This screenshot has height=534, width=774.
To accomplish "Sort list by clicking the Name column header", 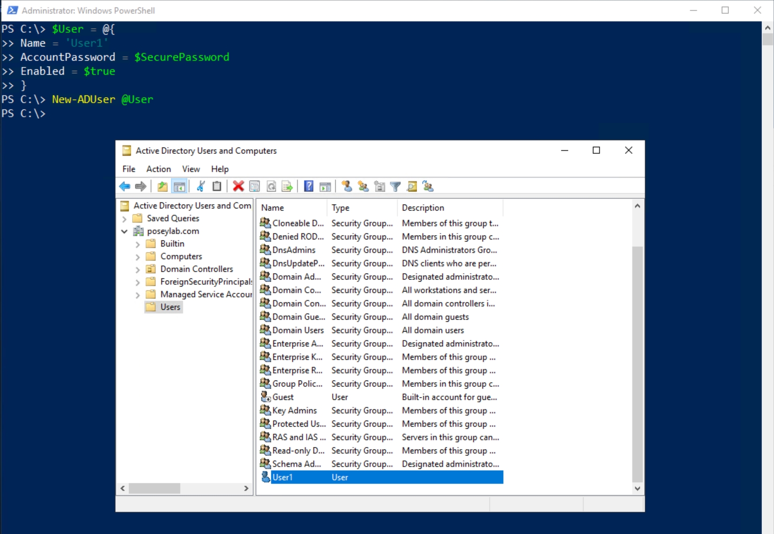I will coord(272,207).
